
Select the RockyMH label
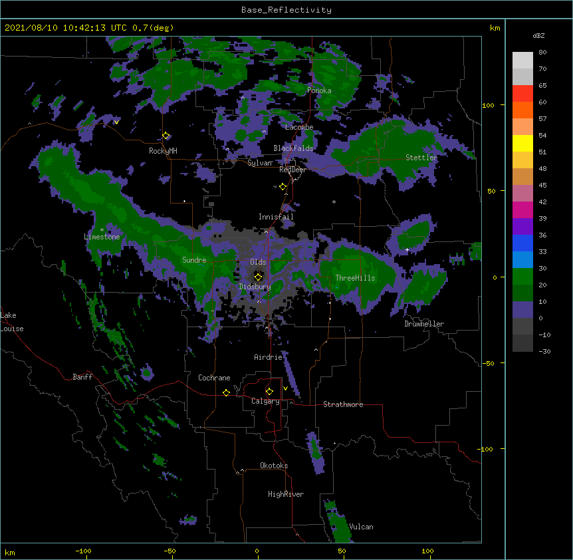163,151
